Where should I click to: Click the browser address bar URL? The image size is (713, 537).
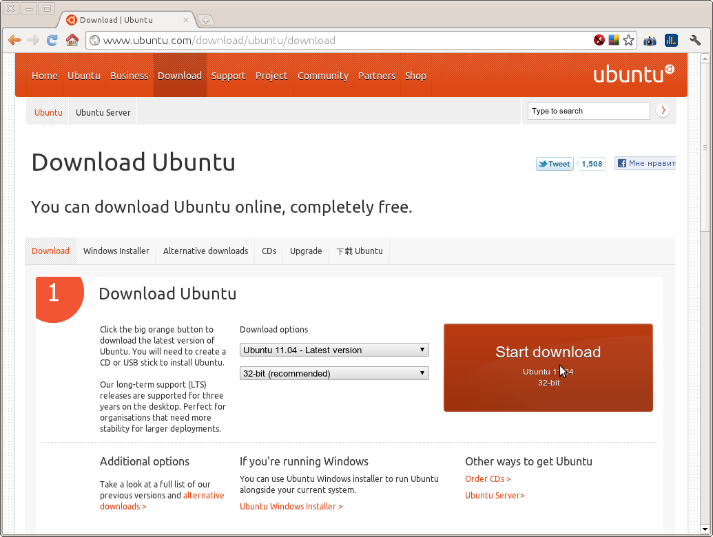pyautogui.click(x=219, y=41)
